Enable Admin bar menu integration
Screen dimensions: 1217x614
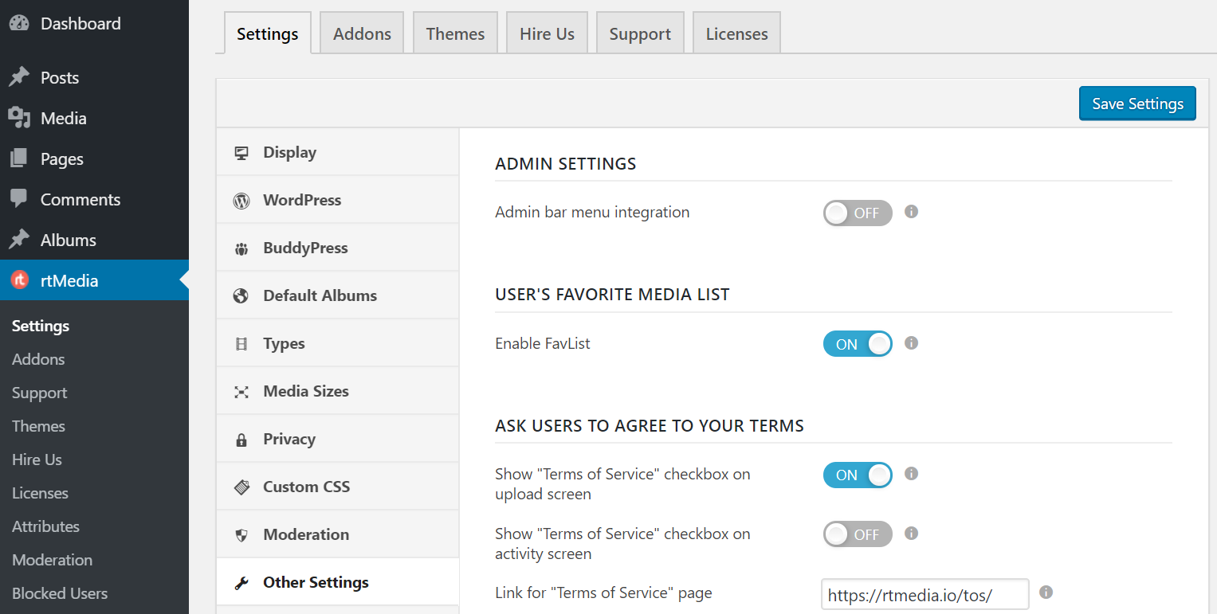coord(858,213)
